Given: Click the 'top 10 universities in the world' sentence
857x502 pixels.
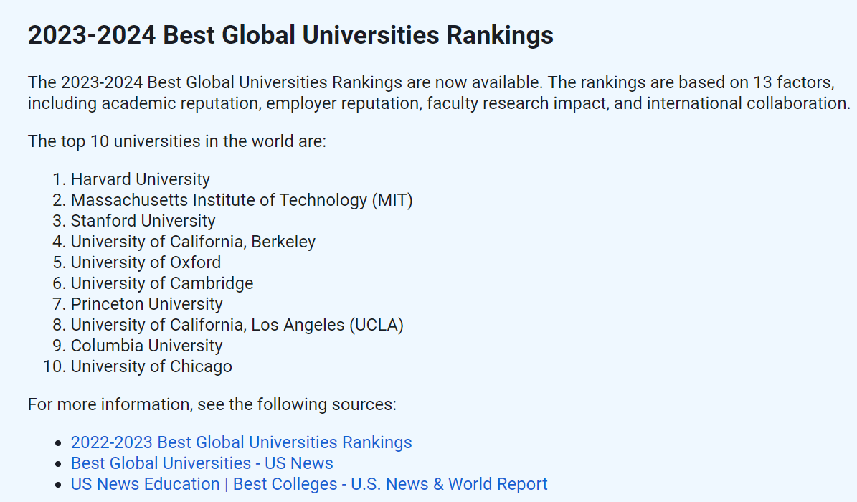Looking at the screenshot, I should 177,141.
